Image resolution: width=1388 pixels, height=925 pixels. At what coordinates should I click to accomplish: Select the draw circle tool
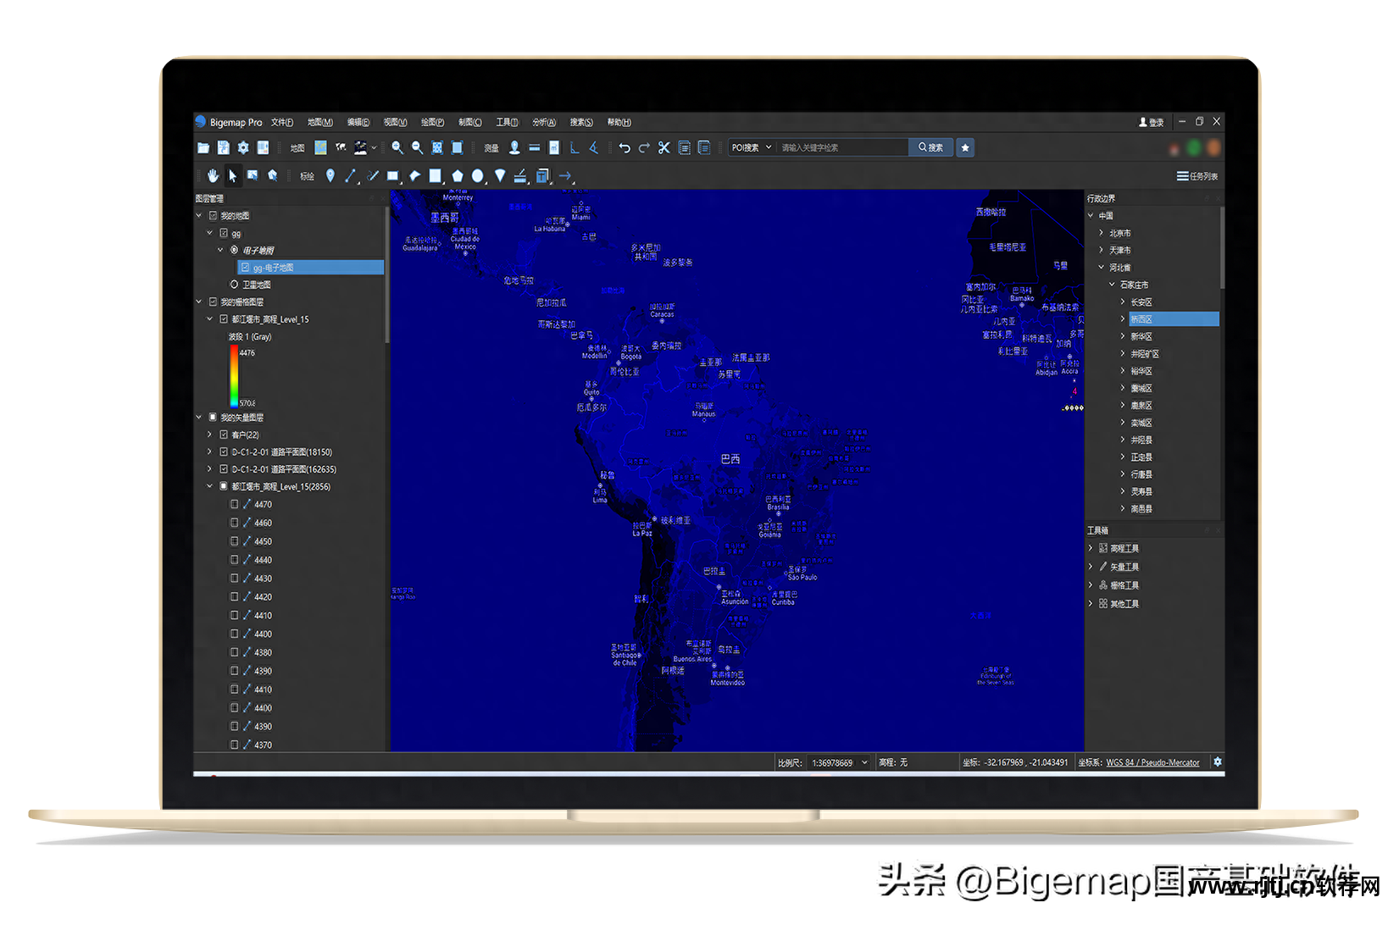coord(478,175)
